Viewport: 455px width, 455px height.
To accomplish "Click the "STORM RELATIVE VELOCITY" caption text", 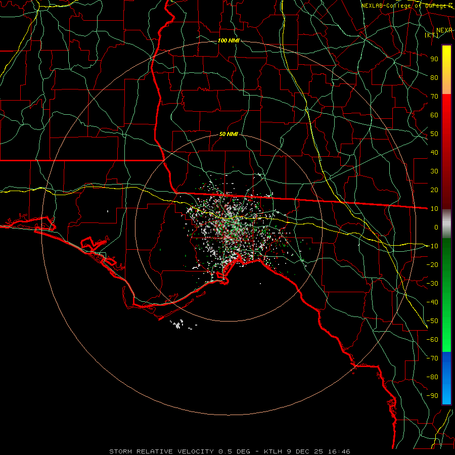I will pos(161,451).
